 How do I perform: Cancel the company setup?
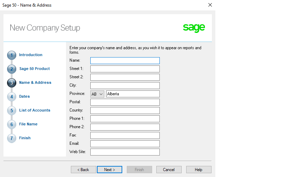click(x=169, y=170)
